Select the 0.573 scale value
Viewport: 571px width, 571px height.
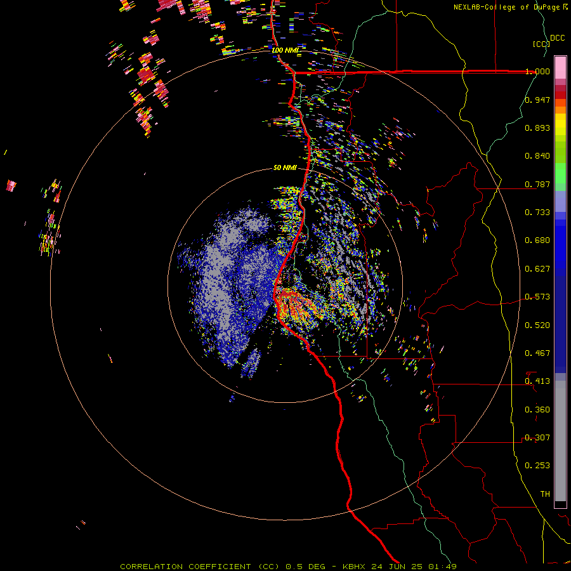click(x=537, y=297)
